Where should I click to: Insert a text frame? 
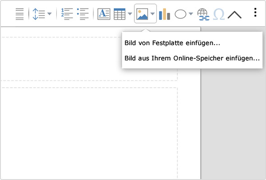pyautogui.click(x=104, y=14)
